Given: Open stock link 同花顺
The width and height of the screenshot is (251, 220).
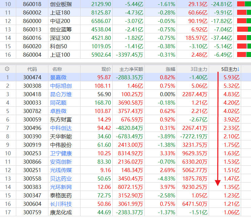Looking at the screenshot, I should point(58,103).
